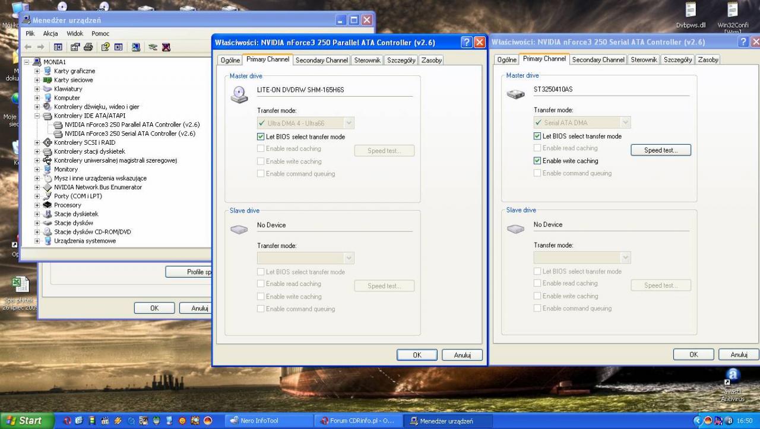Switch to Sterownik tab in Serial ATA window

point(644,59)
